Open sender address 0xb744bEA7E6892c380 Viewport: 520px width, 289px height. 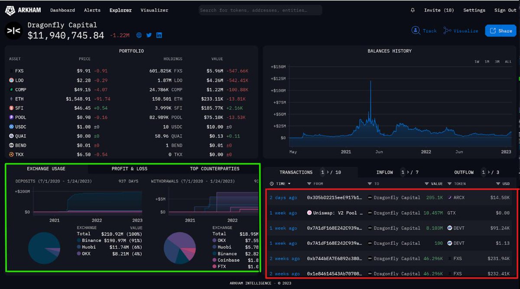tap(334, 258)
